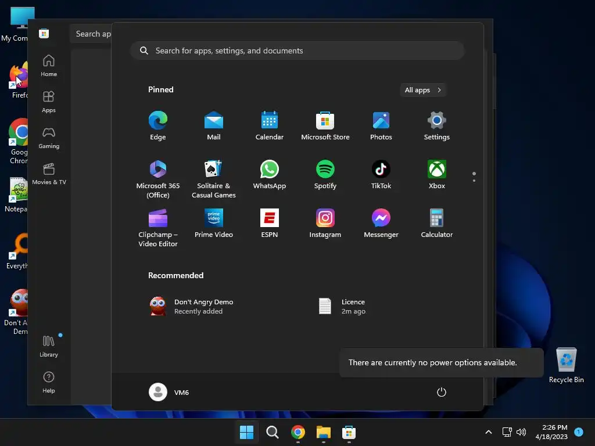Launch Solitaire & Casual Games
The height and width of the screenshot is (446, 595).
[214, 179]
